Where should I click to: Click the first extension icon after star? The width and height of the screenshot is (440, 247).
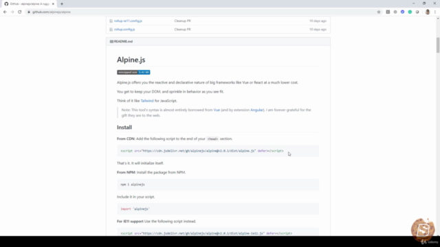coord(388,12)
